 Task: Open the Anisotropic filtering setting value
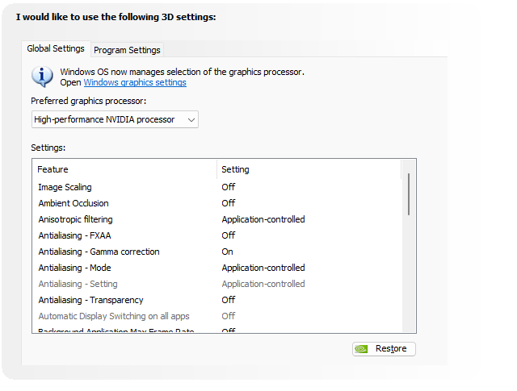(263, 219)
